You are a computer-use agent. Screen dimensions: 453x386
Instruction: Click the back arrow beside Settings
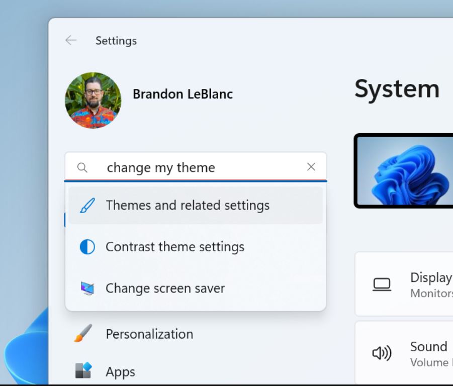[x=71, y=41]
